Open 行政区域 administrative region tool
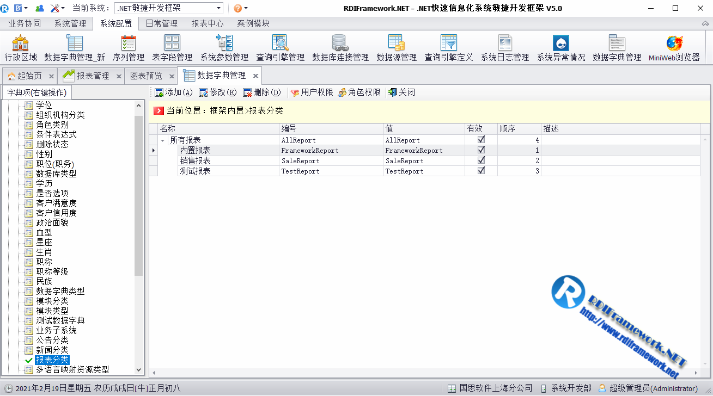The height and width of the screenshot is (396, 713). (21, 48)
